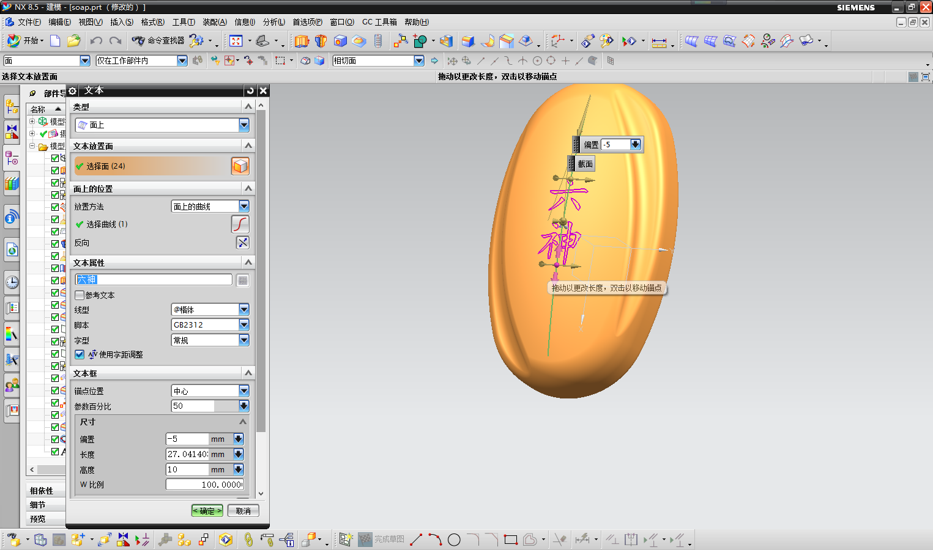
Task: Click the text content input field
Action: (154, 279)
